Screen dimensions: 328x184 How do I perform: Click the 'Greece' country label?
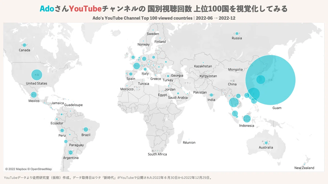point(156,79)
